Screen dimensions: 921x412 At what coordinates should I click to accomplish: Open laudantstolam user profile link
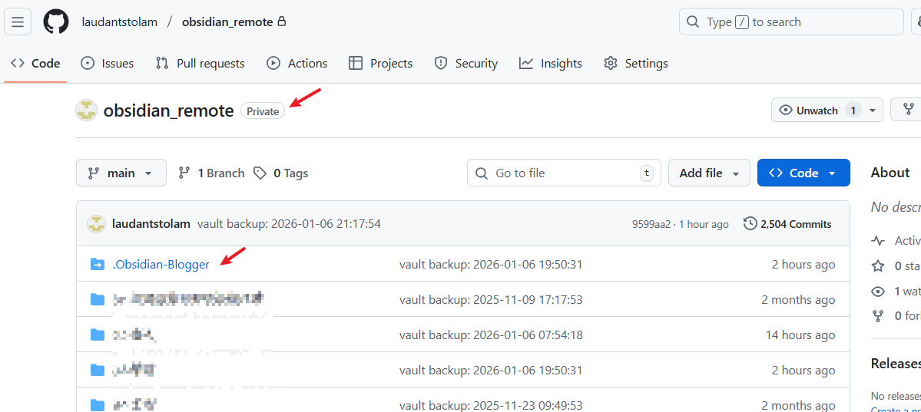point(120,22)
